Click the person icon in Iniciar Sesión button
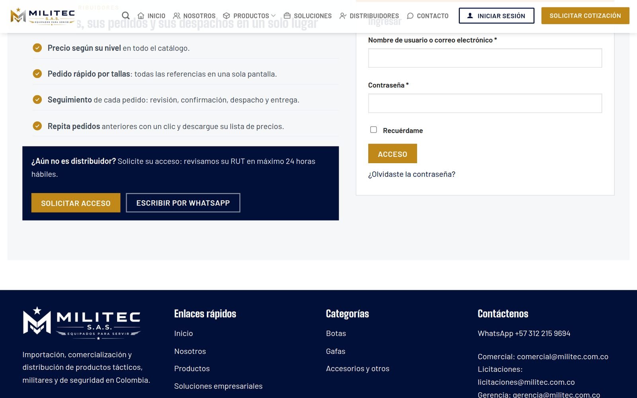The height and width of the screenshot is (398, 637). pyautogui.click(x=470, y=16)
